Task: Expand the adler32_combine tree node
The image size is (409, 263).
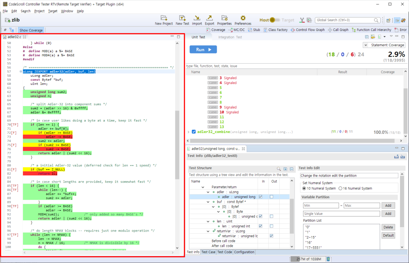Action: [189, 132]
